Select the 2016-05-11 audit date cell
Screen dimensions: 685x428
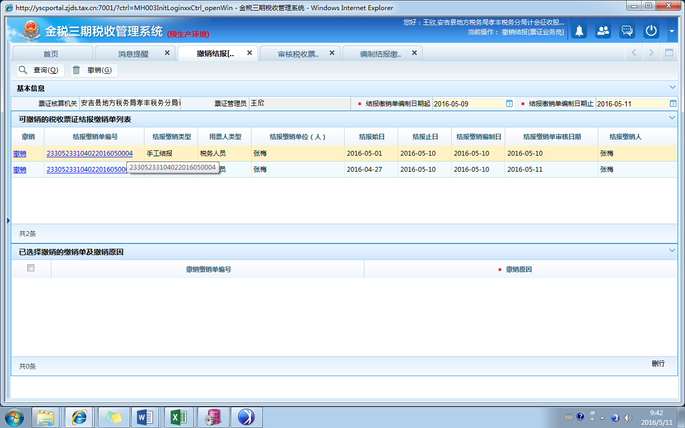click(552, 170)
